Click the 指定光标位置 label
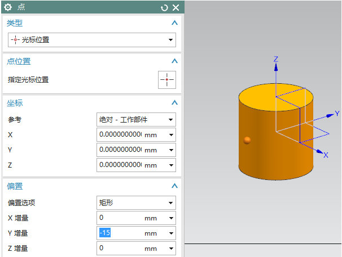Image resolution: width=342 pixels, height=257 pixels. pyautogui.click(x=28, y=80)
